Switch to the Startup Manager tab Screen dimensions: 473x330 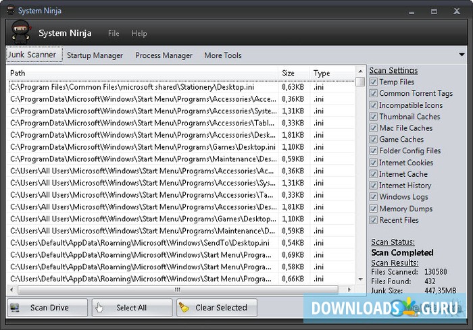pos(95,55)
